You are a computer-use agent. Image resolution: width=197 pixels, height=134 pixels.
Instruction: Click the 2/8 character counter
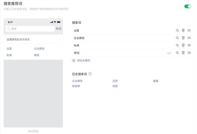click(x=169, y=53)
